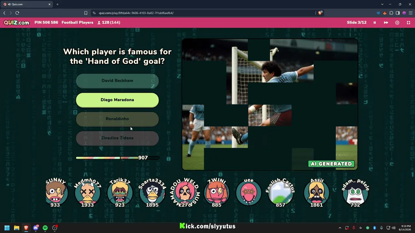The height and width of the screenshot is (233, 415).
Task: Click the uee player avatar
Action: (x=249, y=193)
